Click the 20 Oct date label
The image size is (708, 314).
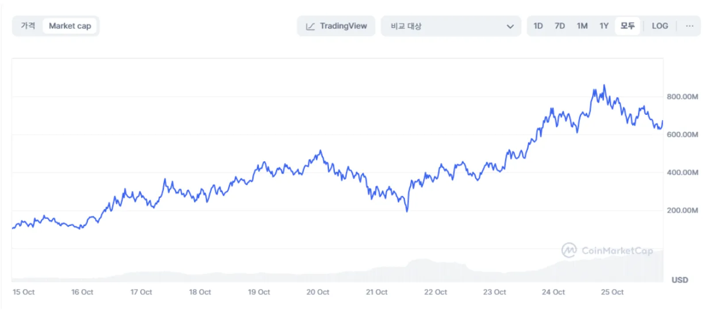pos(318,292)
